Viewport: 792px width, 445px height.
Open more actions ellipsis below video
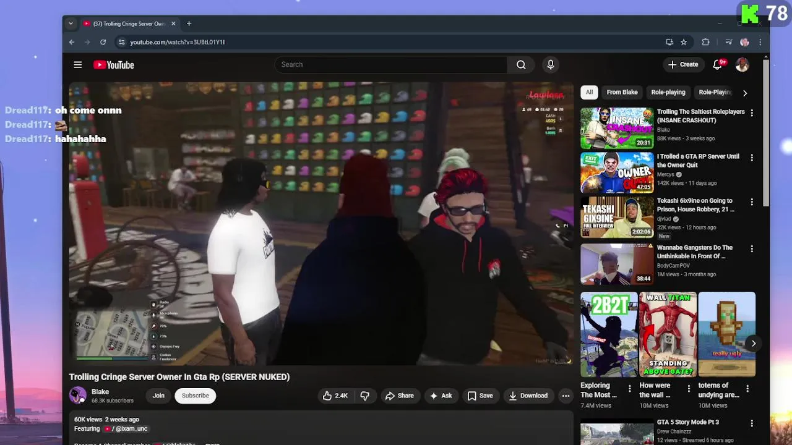(566, 396)
